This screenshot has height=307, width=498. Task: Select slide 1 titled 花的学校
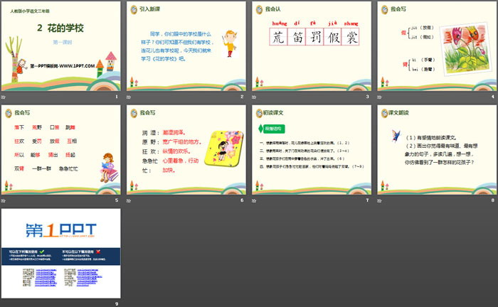pos(61,46)
